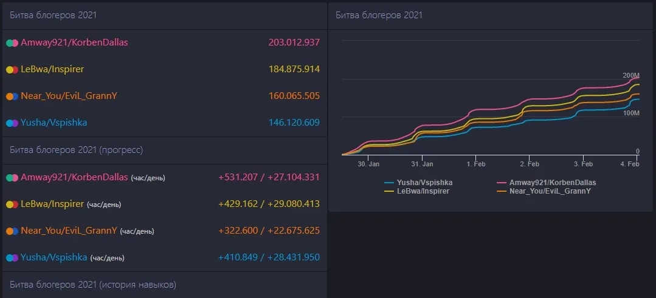Click the Amway921/KorbenDallas icon in the прогресс panel
The height and width of the screenshot is (298, 656).
[x=12, y=178]
